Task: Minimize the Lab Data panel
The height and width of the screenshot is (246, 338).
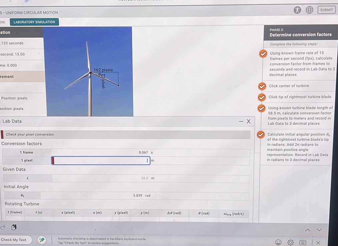Action: pyautogui.click(x=241, y=122)
